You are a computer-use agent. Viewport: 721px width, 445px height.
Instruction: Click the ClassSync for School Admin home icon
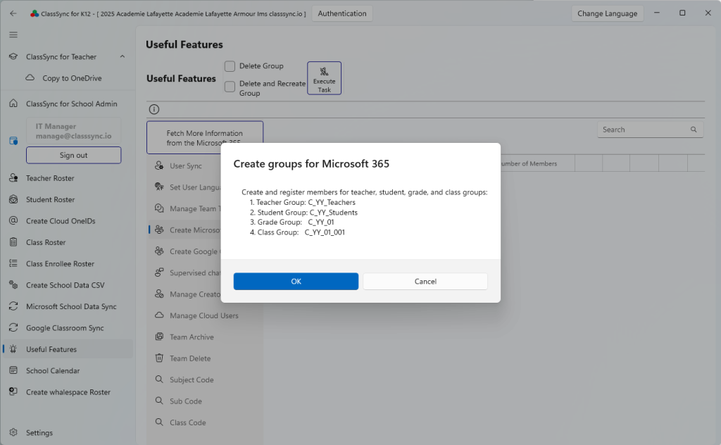[13, 104]
